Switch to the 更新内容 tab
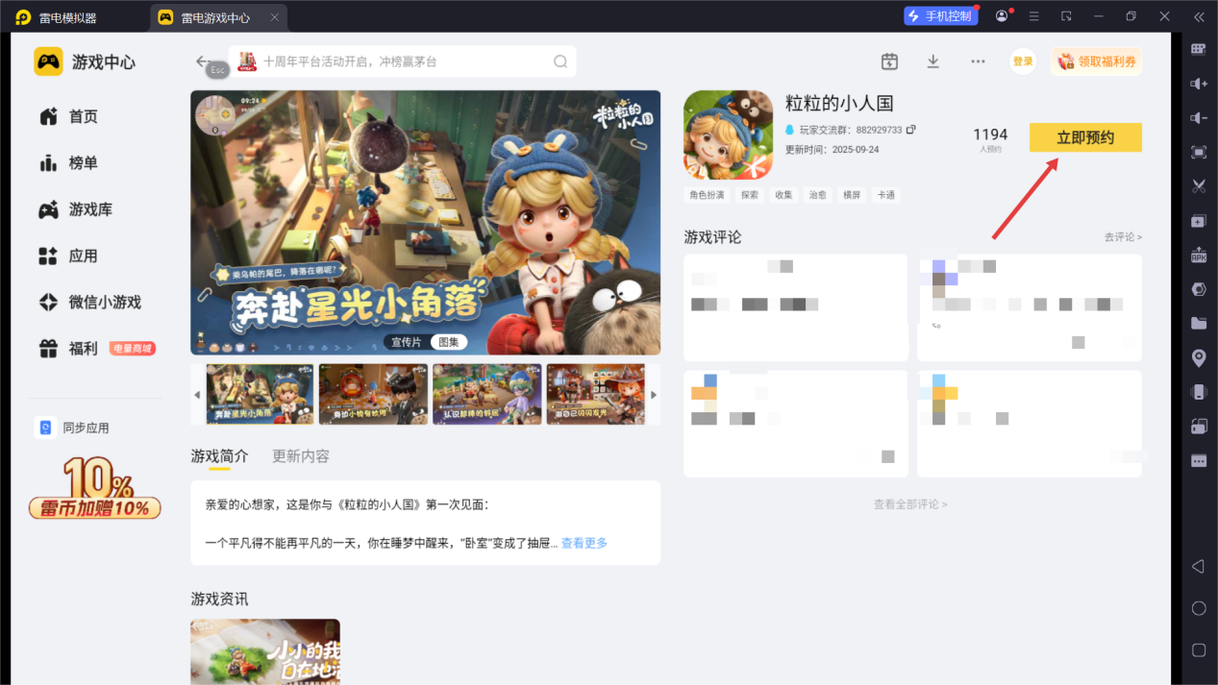The image size is (1218, 685). click(x=299, y=455)
